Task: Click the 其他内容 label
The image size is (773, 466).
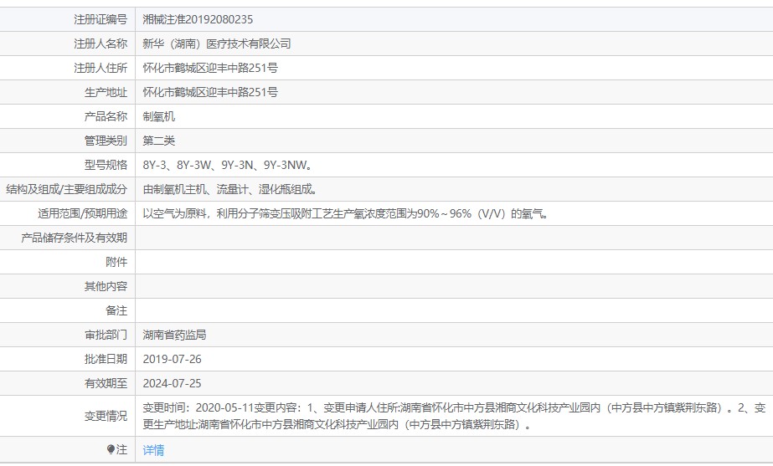Action: [106, 286]
